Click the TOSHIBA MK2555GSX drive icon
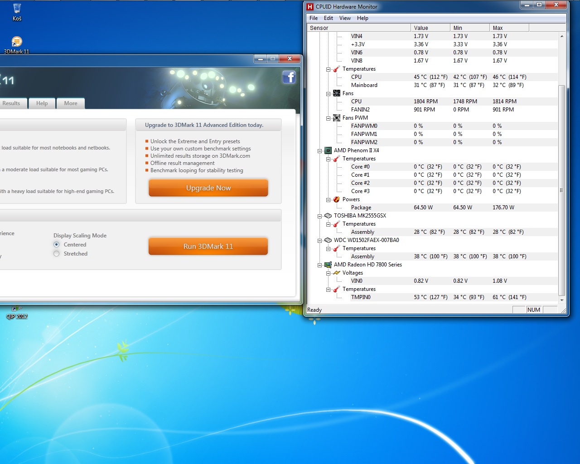Image resolution: width=580 pixels, height=464 pixels. pos(328,216)
